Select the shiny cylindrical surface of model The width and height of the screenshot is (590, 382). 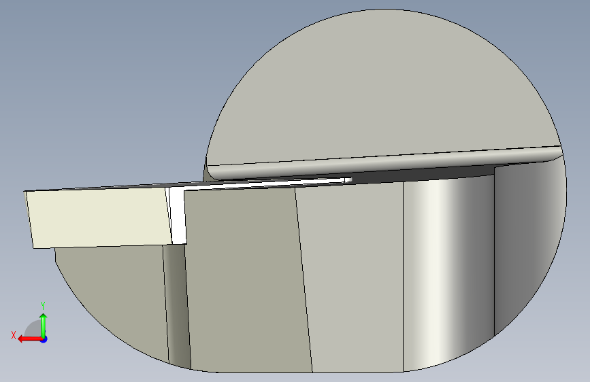[448, 273]
